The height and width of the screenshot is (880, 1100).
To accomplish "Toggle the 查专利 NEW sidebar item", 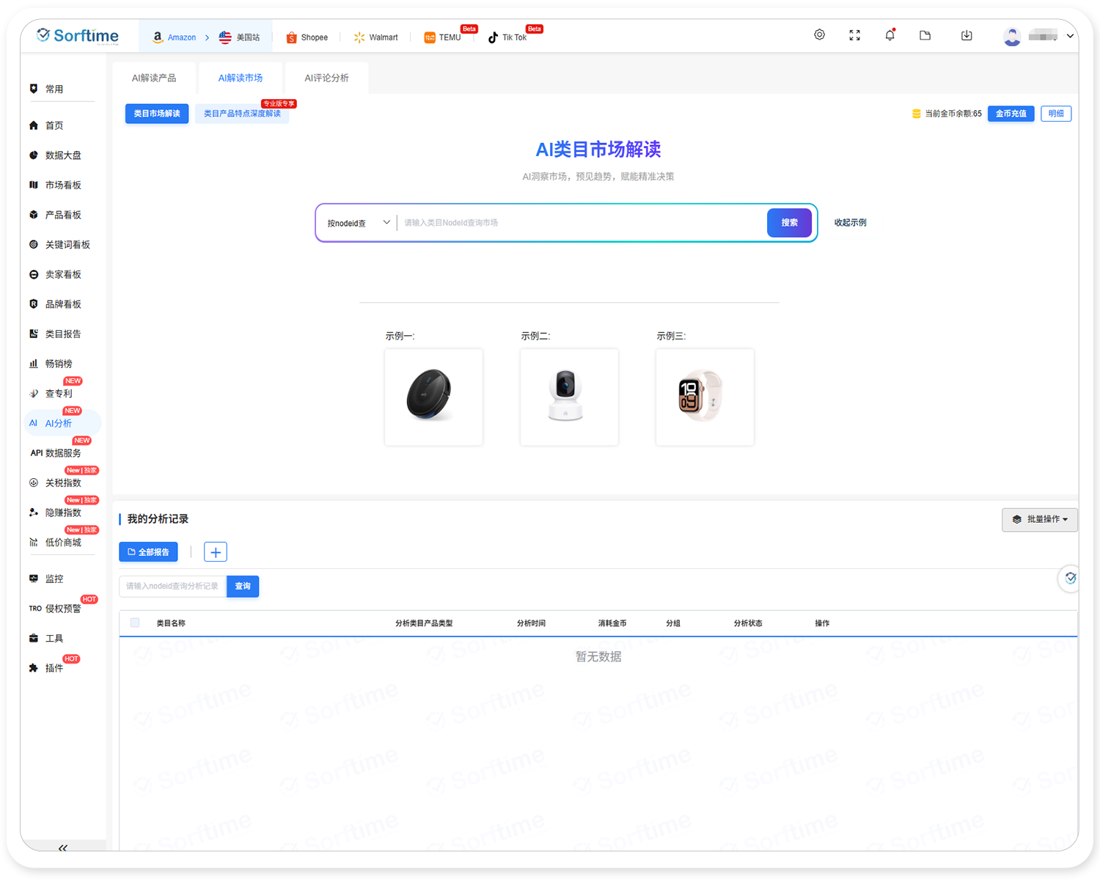I will pos(59,393).
